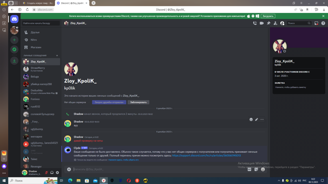The width and height of the screenshot is (328, 184).
Task: Open GIF picker in message box
Action: point(249,169)
